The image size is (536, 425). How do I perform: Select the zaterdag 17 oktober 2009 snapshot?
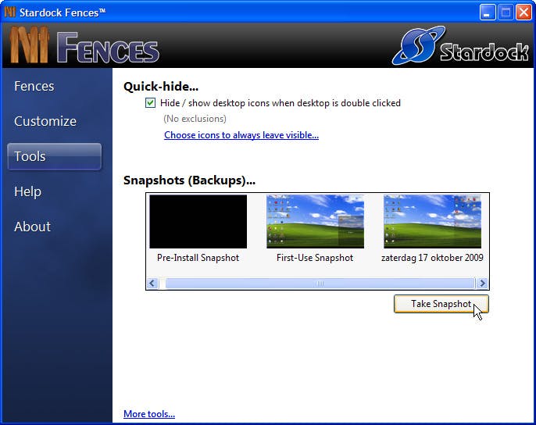click(432, 222)
